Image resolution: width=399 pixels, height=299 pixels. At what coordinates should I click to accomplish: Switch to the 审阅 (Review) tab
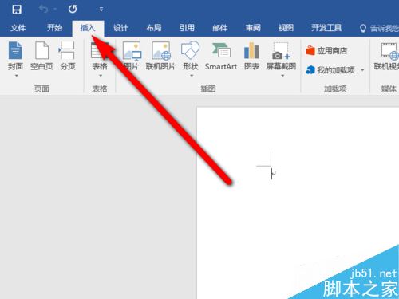coord(253,28)
